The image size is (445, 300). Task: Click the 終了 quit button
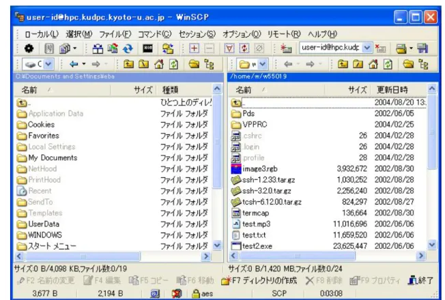click(x=420, y=281)
